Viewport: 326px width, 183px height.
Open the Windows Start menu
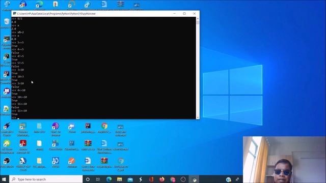coord(4,179)
